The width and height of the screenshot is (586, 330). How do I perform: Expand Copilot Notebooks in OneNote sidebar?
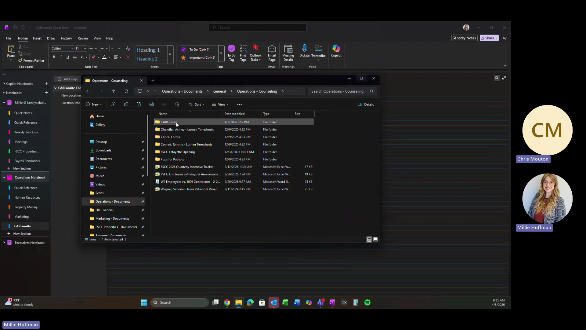coord(4,84)
